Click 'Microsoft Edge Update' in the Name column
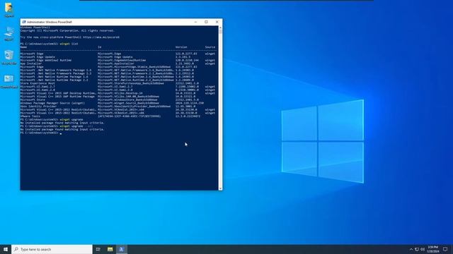 [x=38, y=57]
